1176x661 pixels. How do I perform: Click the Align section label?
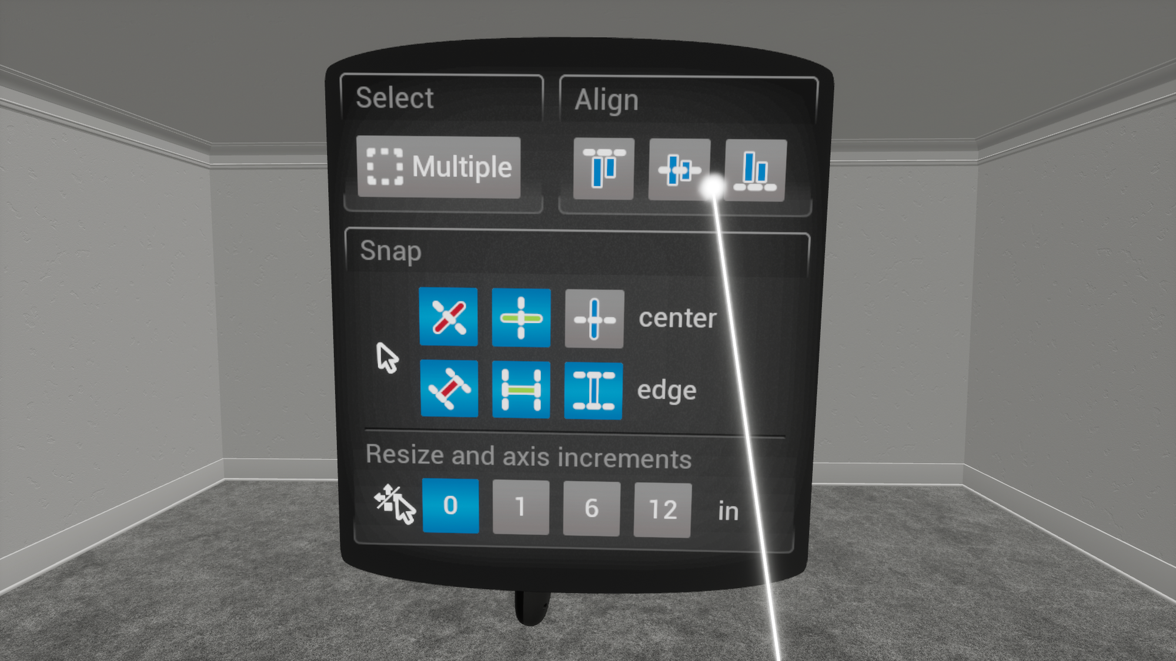608,98
